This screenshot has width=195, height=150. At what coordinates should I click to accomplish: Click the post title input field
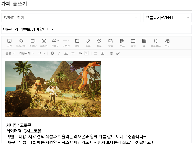coord(96,29)
